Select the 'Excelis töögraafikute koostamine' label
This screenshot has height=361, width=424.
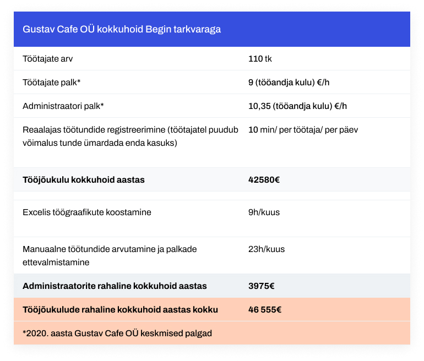87,212
